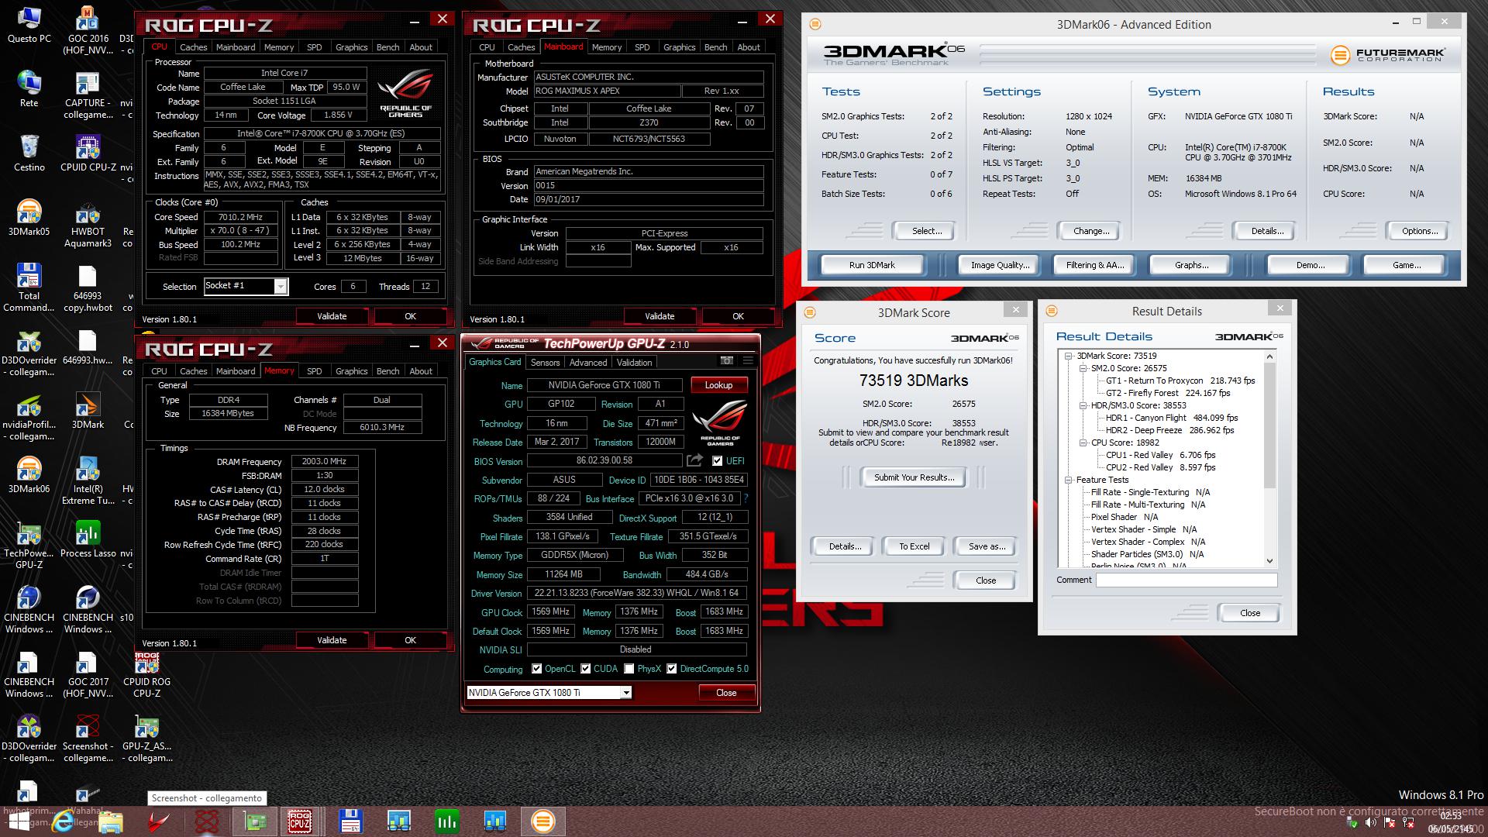Click the green Process Lasso taskbar icon
The height and width of the screenshot is (837, 1488).
coord(447,821)
